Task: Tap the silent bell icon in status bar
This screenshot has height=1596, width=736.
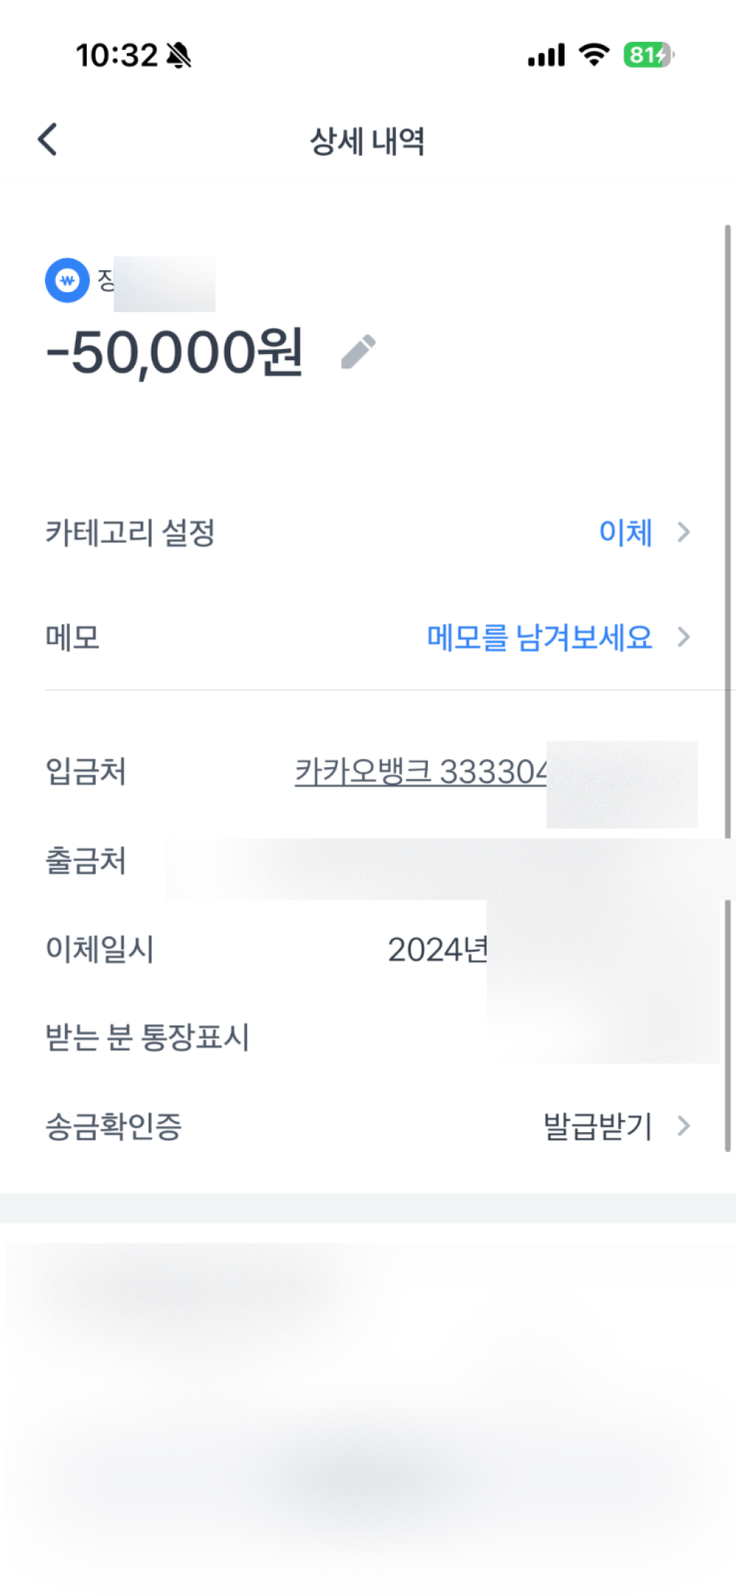Action: tap(178, 55)
